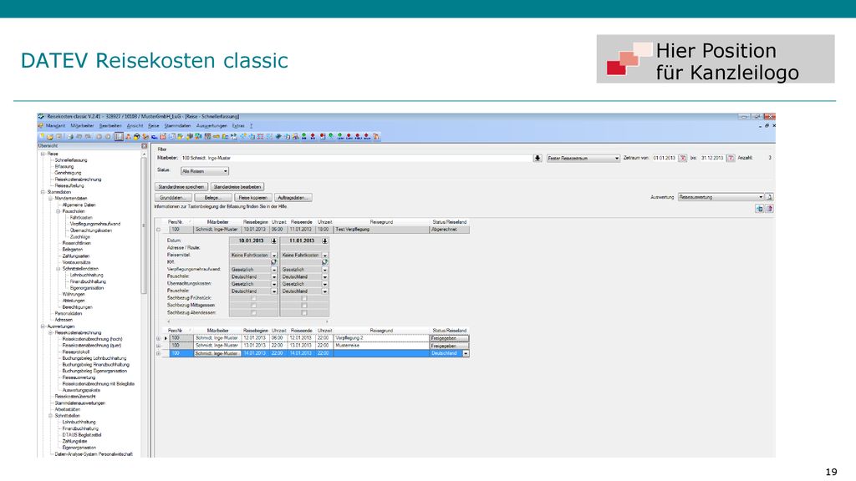
Task: Tick Sachbezug Frühstück checkbox for 11.01.2013
Action: point(304,298)
